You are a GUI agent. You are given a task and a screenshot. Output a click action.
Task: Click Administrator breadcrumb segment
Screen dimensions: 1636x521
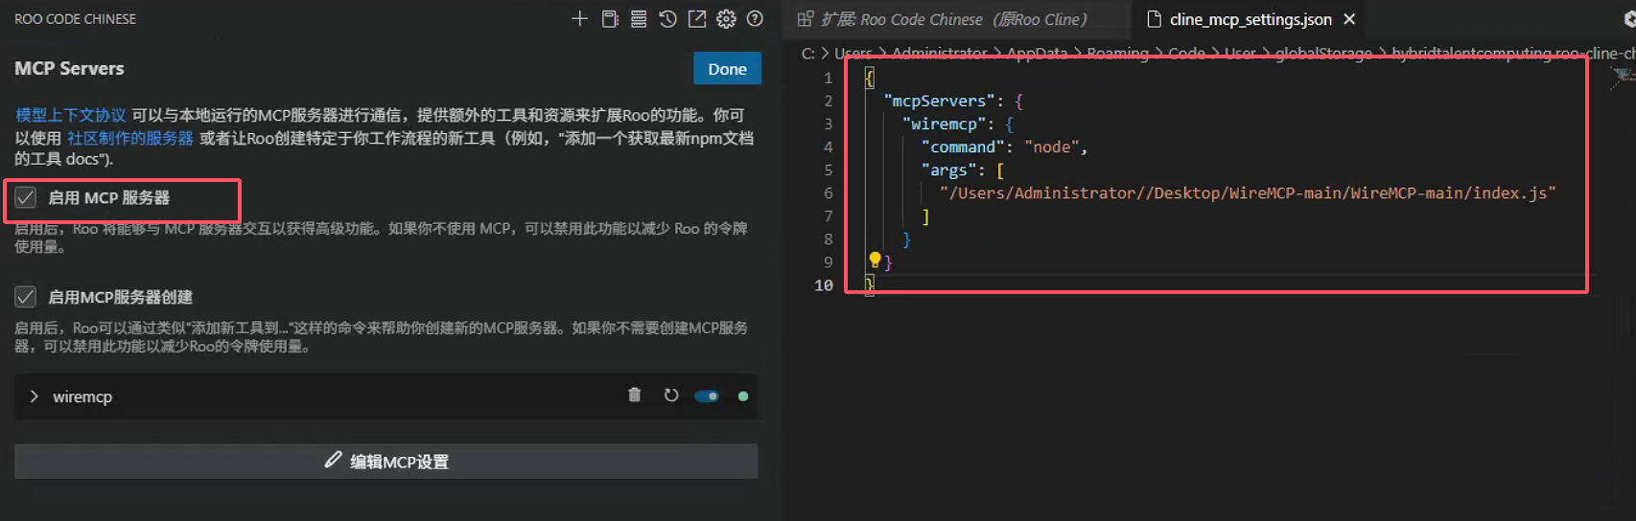pyautogui.click(x=940, y=53)
